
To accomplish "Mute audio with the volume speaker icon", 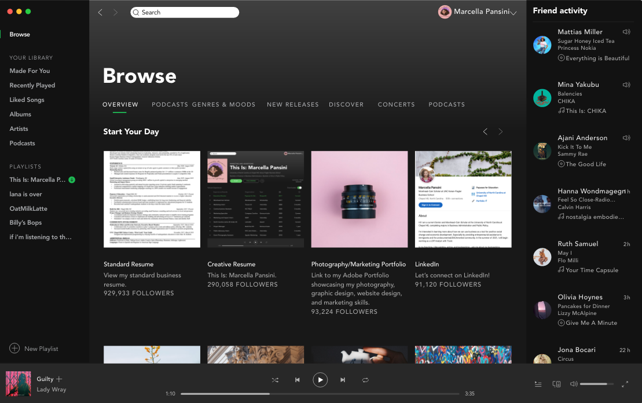I will pos(574,384).
